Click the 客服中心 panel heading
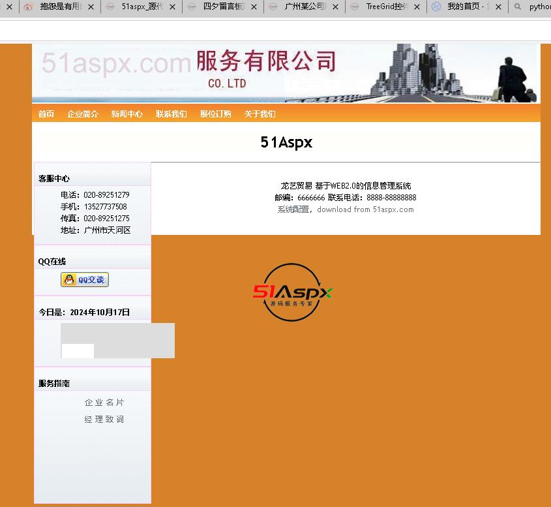551x507 pixels. click(53, 179)
